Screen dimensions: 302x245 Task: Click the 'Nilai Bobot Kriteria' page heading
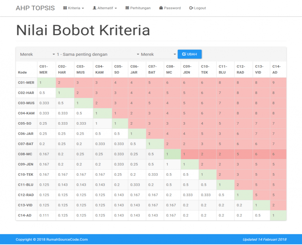83,30
